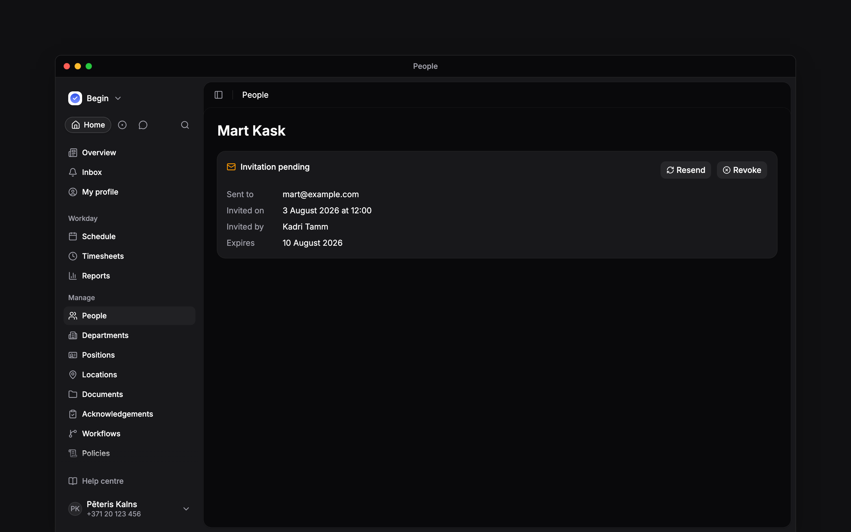Select People in Manage section
The width and height of the screenshot is (851, 532).
(129, 316)
